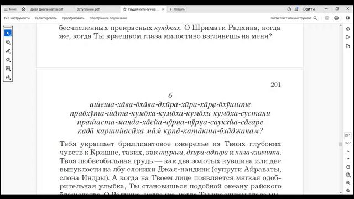This screenshot has height=199, width=354.
Task: Zoom in with the plus magnifier
Action: click(348, 183)
